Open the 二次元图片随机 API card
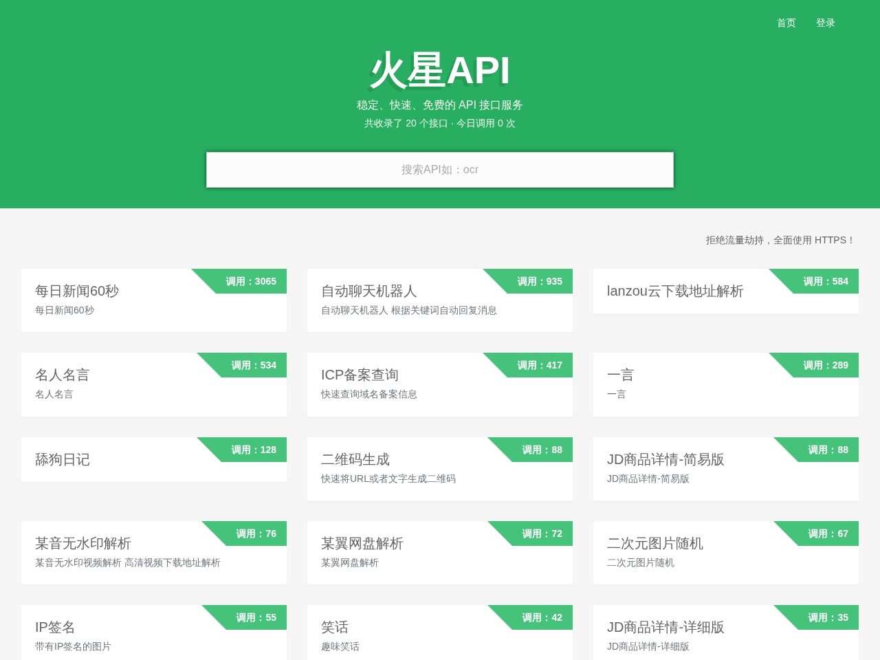The image size is (880, 660). tap(725, 552)
